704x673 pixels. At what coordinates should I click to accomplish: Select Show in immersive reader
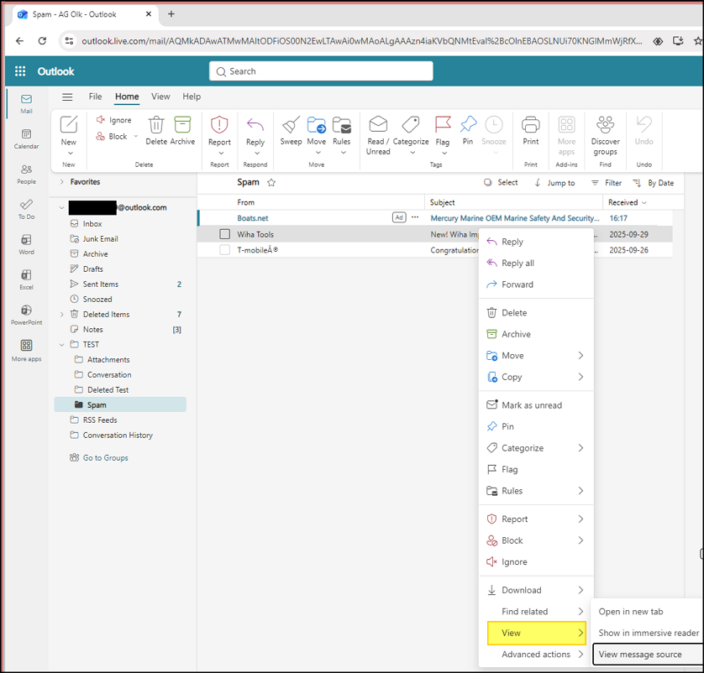pyautogui.click(x=648, y=633)
